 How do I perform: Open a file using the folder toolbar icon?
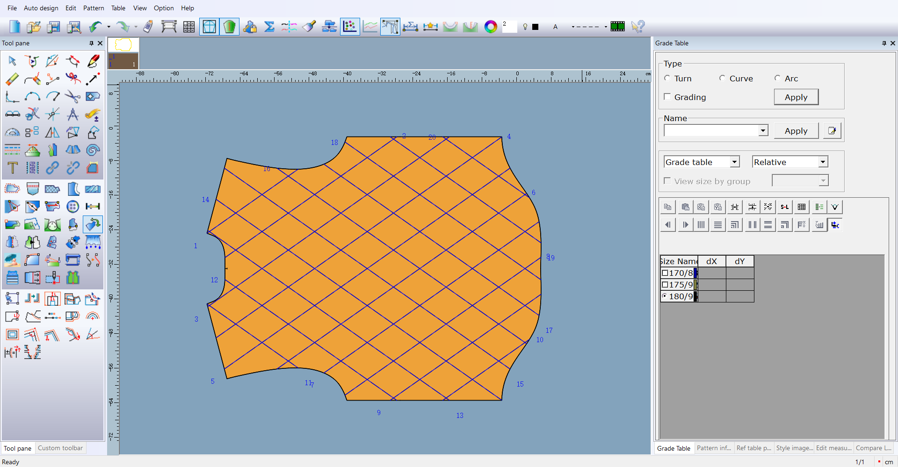34,27
